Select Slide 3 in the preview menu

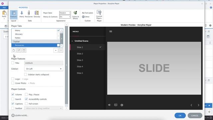88,60
